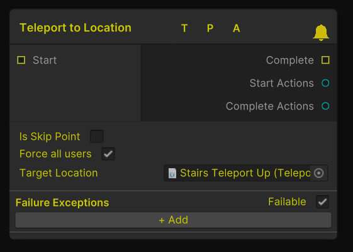Select the Teleport to Location title

[76, 28]
